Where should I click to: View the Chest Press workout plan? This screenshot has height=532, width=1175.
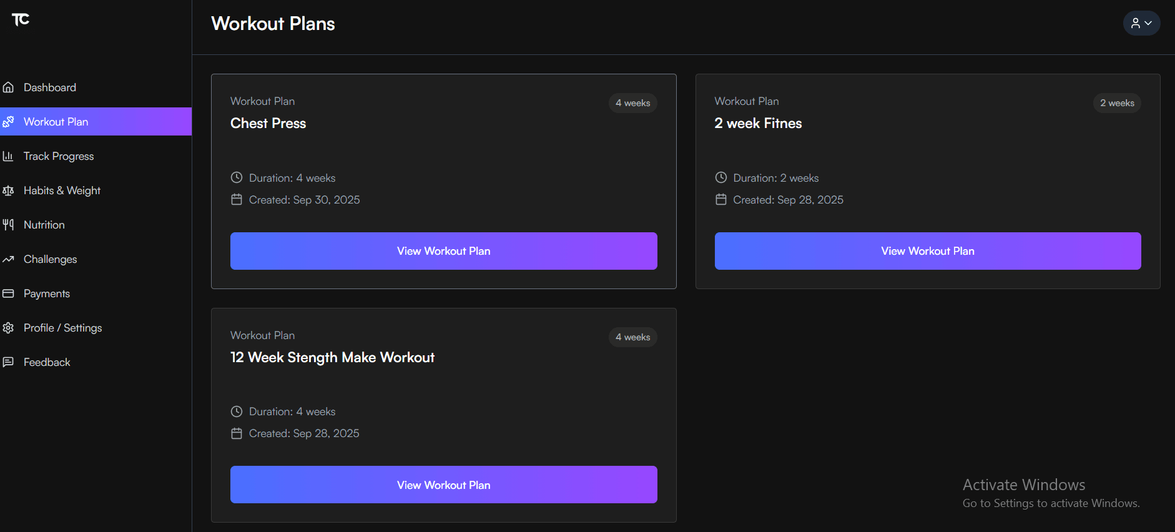click(443, 250)
